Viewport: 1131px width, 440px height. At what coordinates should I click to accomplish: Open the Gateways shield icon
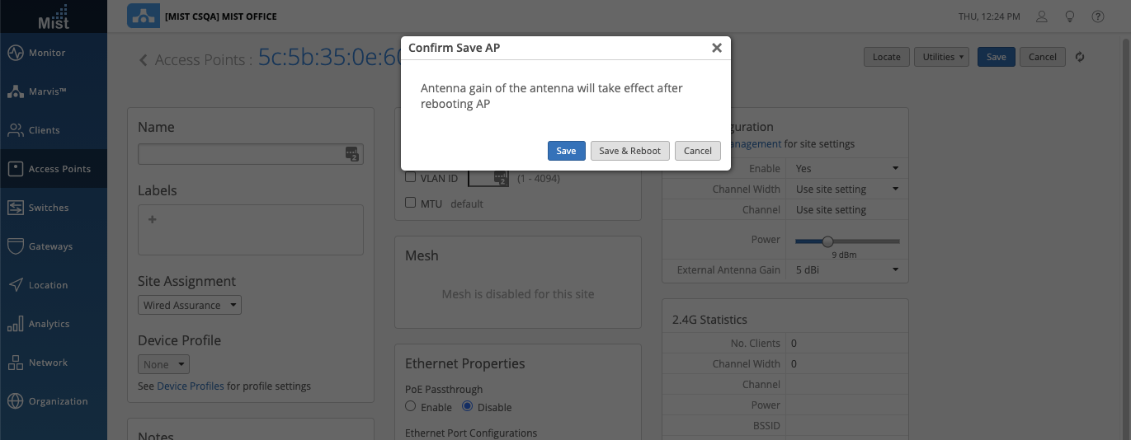coord(15,246)
